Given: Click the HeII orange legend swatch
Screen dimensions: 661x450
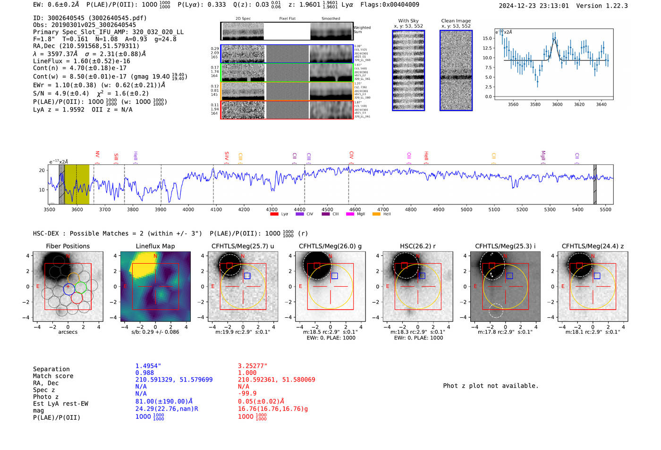Looking at the screenshot, I should click(376, 214).
